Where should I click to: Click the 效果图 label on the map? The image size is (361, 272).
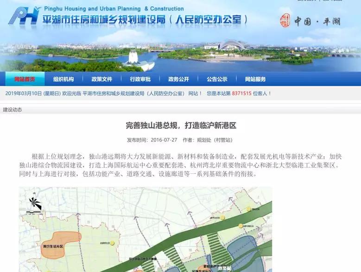(x=224, y=268)
